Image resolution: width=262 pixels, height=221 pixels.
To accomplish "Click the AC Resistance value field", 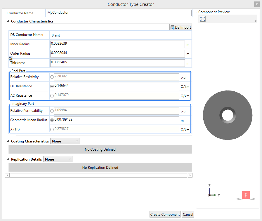I will (117, 96).
